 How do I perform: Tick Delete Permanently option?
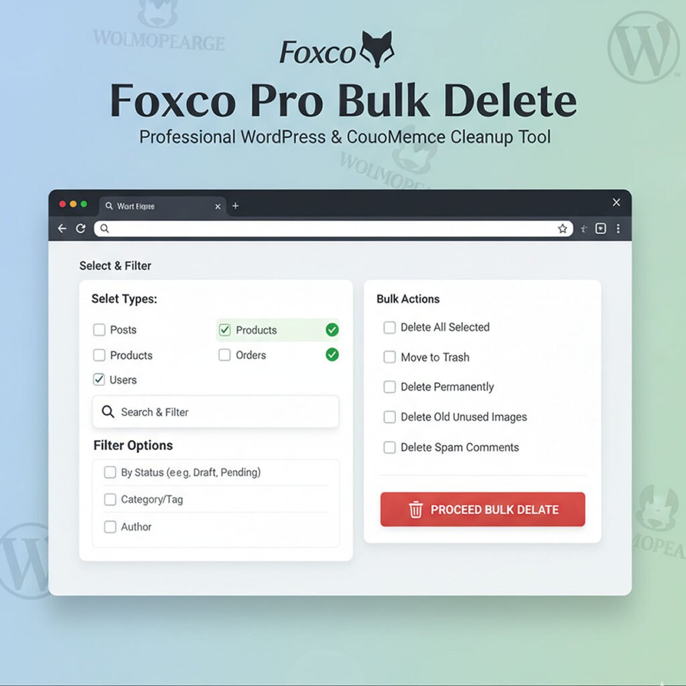(389, 387)
